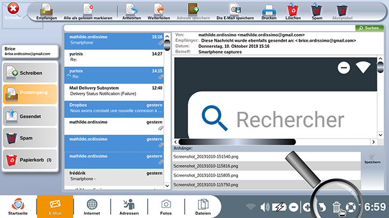The image size is (389, 218).
Task: Click the message list scroll down arrow
Action: point(167,186)
